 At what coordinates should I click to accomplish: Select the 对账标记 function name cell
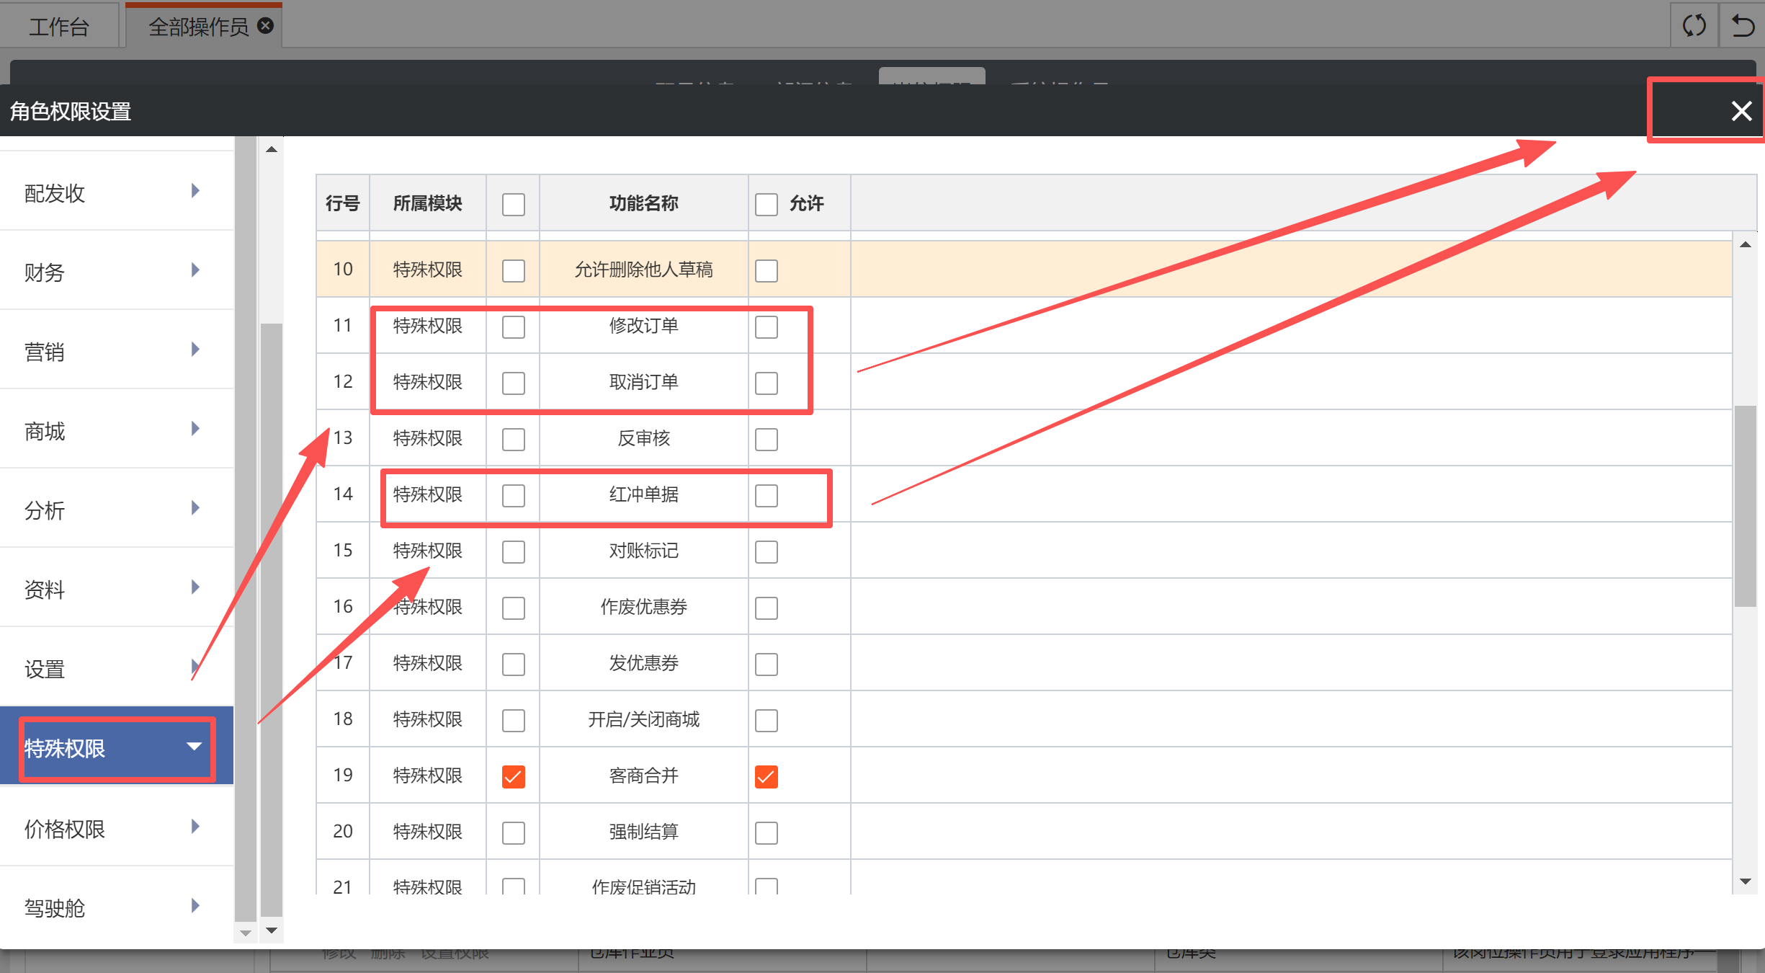pos(644,551)
